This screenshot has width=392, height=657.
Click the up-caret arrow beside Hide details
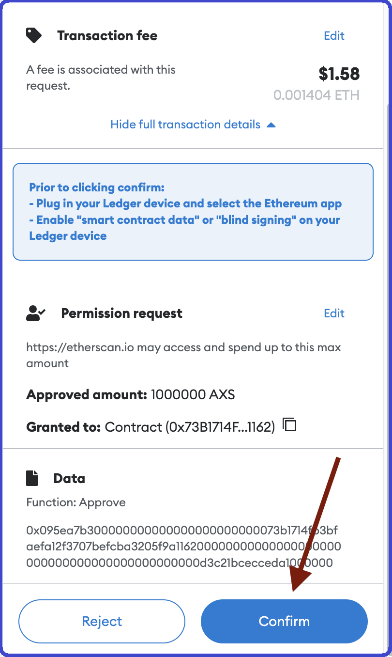(x=271, y=125)
